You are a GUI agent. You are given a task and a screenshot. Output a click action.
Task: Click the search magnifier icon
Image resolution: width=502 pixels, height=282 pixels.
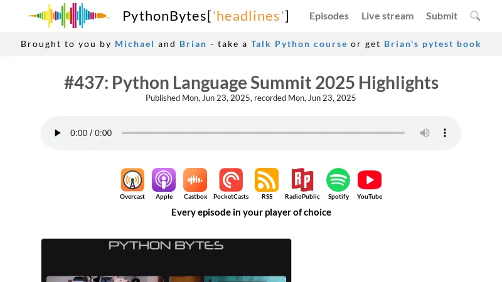click(x=475, y=16)
